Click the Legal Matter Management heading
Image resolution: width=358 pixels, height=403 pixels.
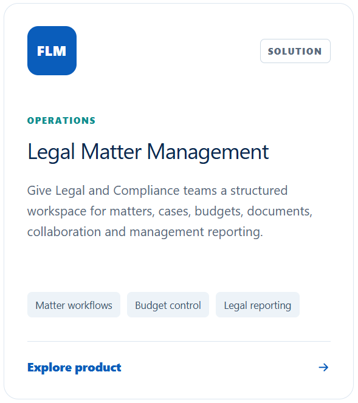tap(148, 152)
